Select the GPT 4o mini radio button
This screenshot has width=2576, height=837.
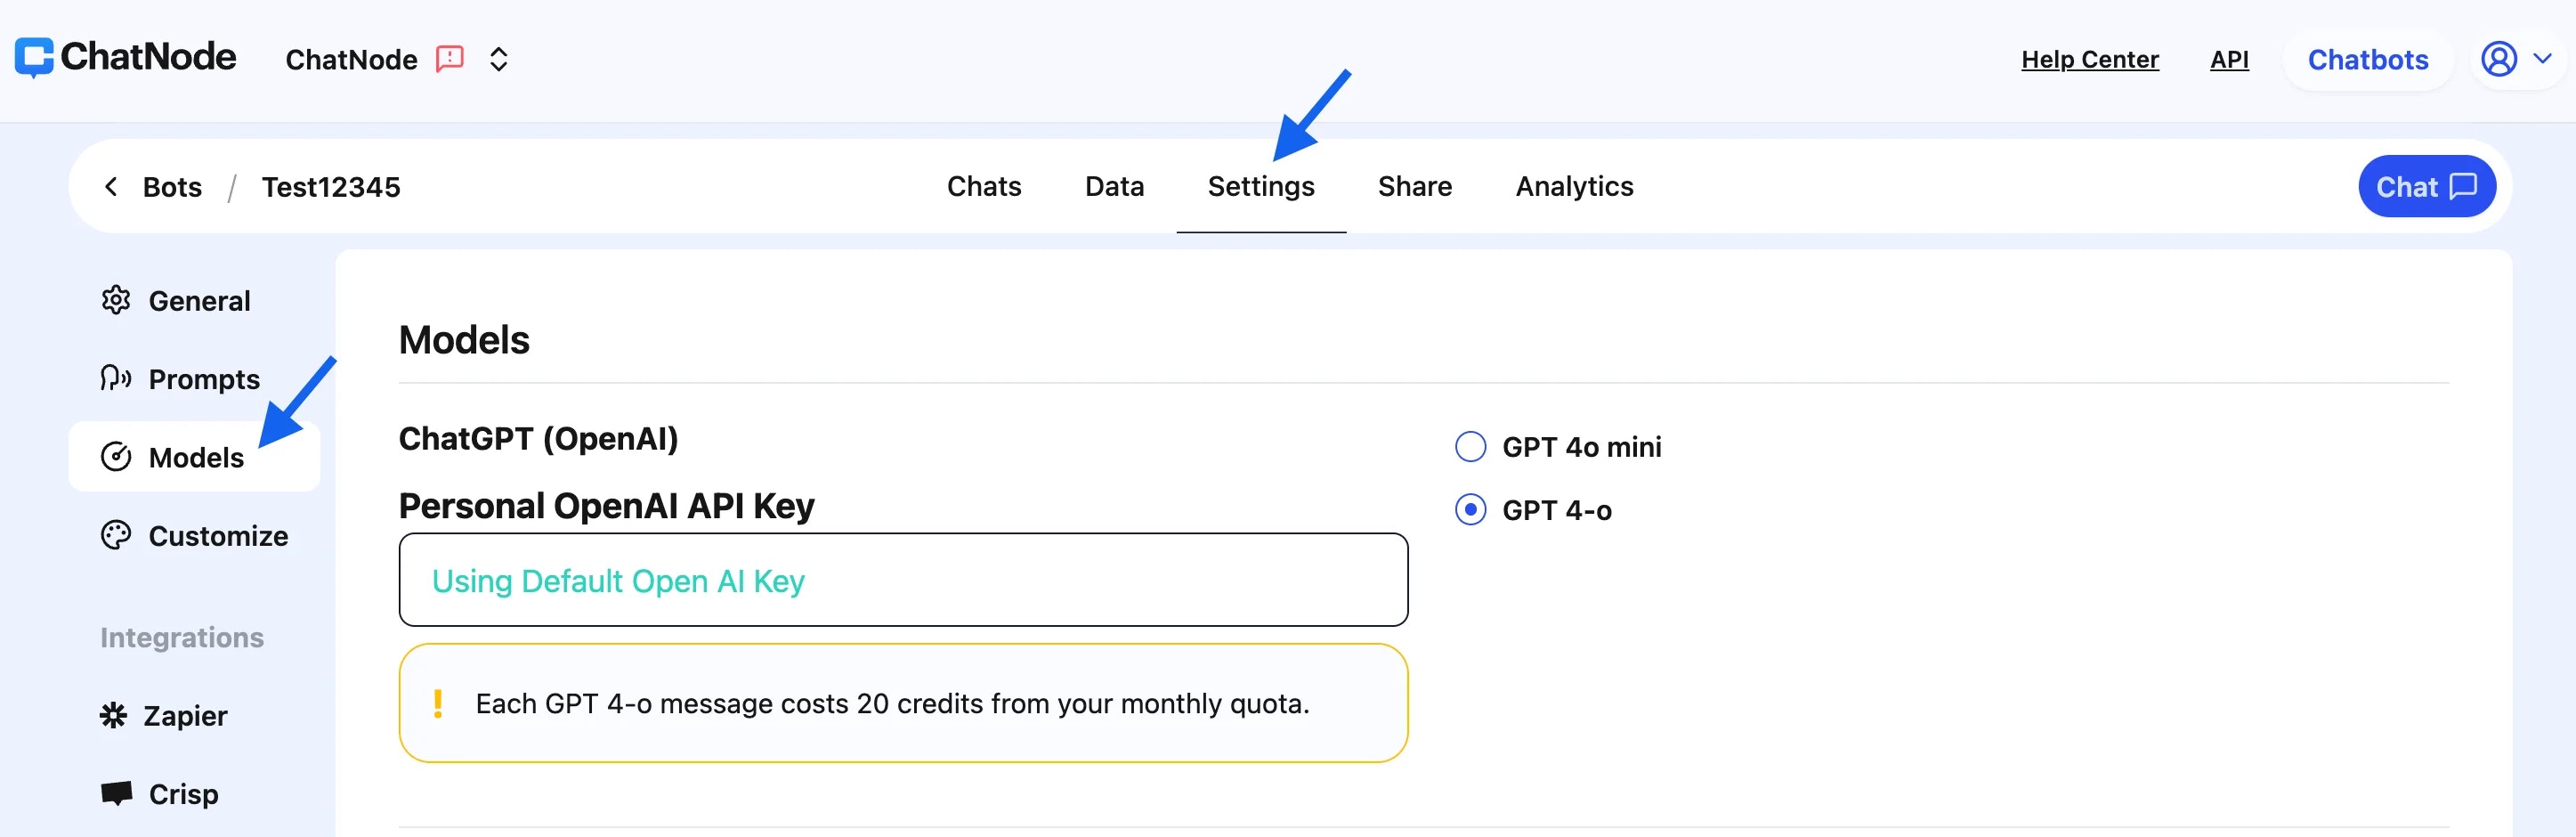(1470, 446)
